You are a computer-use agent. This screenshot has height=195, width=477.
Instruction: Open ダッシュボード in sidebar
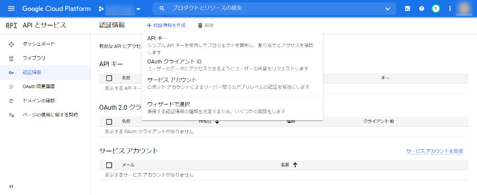coord(39,44)
